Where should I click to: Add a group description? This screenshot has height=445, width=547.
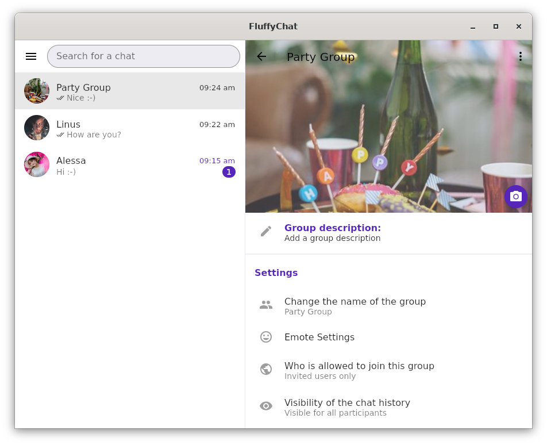(333, 233)
